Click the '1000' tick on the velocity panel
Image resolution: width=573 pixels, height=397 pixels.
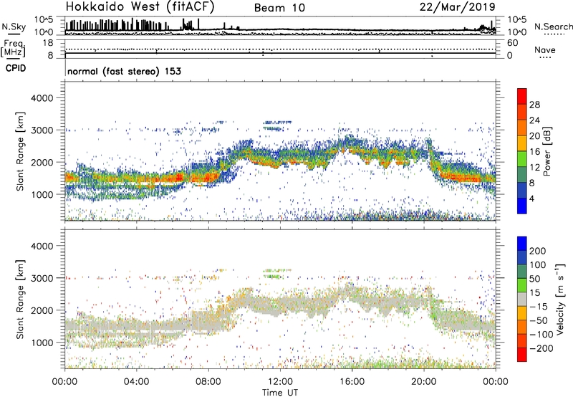(42, 343)
